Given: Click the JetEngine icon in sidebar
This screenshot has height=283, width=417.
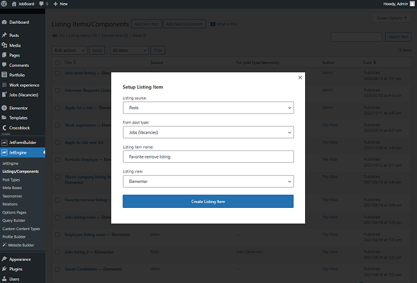Looking at the screenshot, I should tap(4, 152).
